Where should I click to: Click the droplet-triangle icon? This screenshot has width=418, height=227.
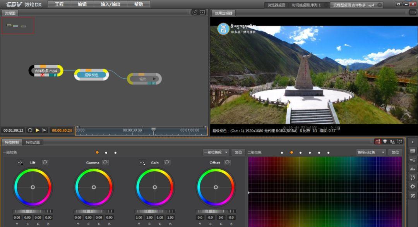click(392, 142)
